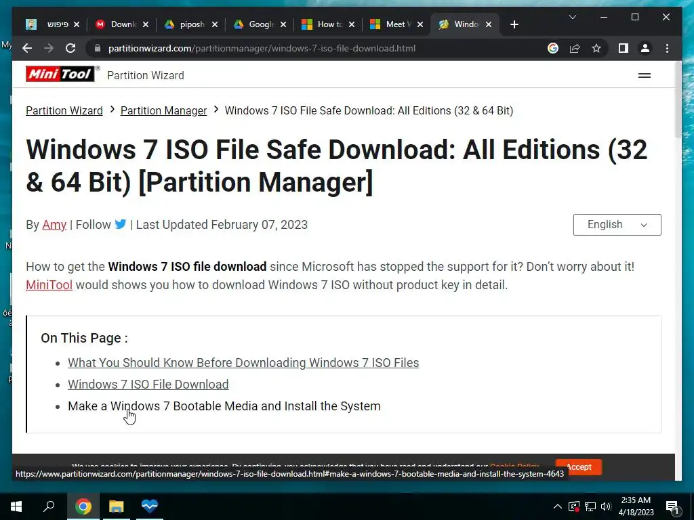Open the tab search chevron
Image resolution: width=694 pixels, height=520 pixels.
(x=572, y=17)
